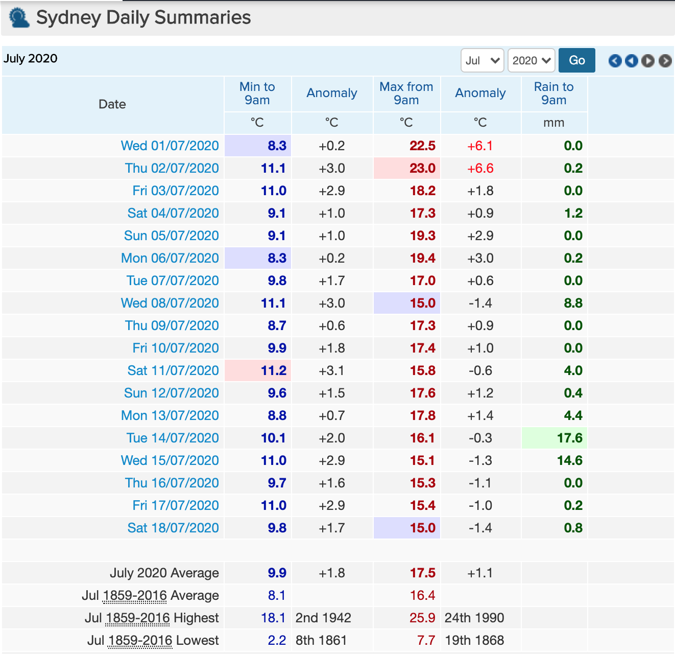Select the Sat 04/07/2020 date link
Screen dimensions: 675x654
pyautogui.click(x=173, y=213)
